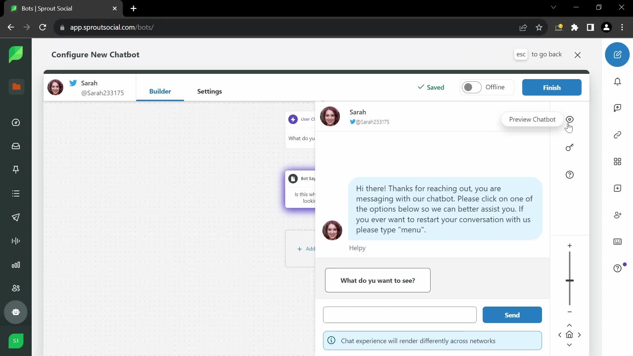Open the dashboard compass icon in sidebar
The height and width of the screenshot is (356, 633).
tap(16, 123)
